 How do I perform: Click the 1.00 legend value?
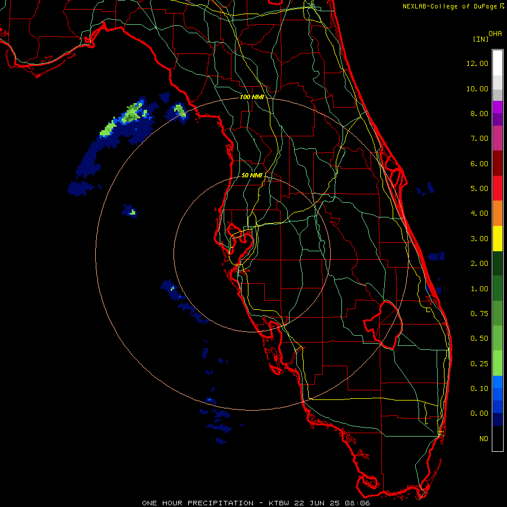pyautogui.click(x=479, y=289)
